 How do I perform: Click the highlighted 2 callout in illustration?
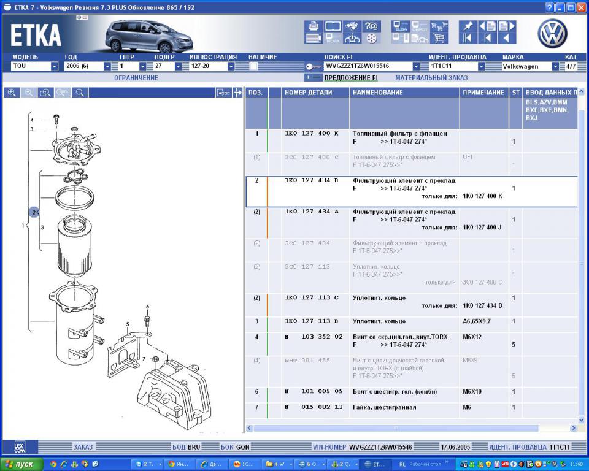tap(34, 212)
